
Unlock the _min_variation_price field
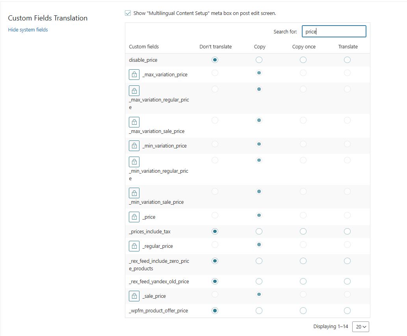click(134, 146)
